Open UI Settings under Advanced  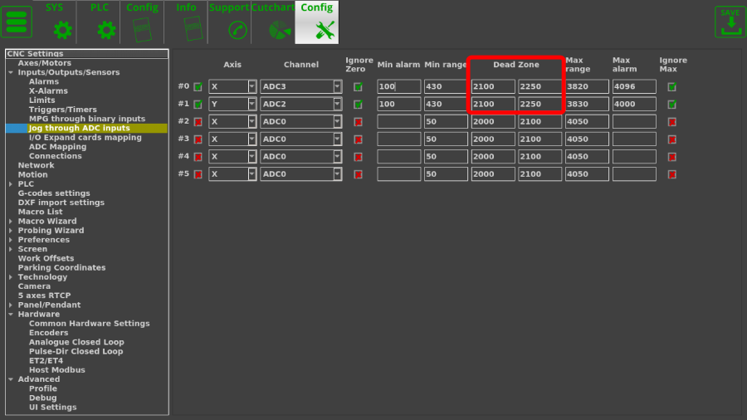[52, 407]
